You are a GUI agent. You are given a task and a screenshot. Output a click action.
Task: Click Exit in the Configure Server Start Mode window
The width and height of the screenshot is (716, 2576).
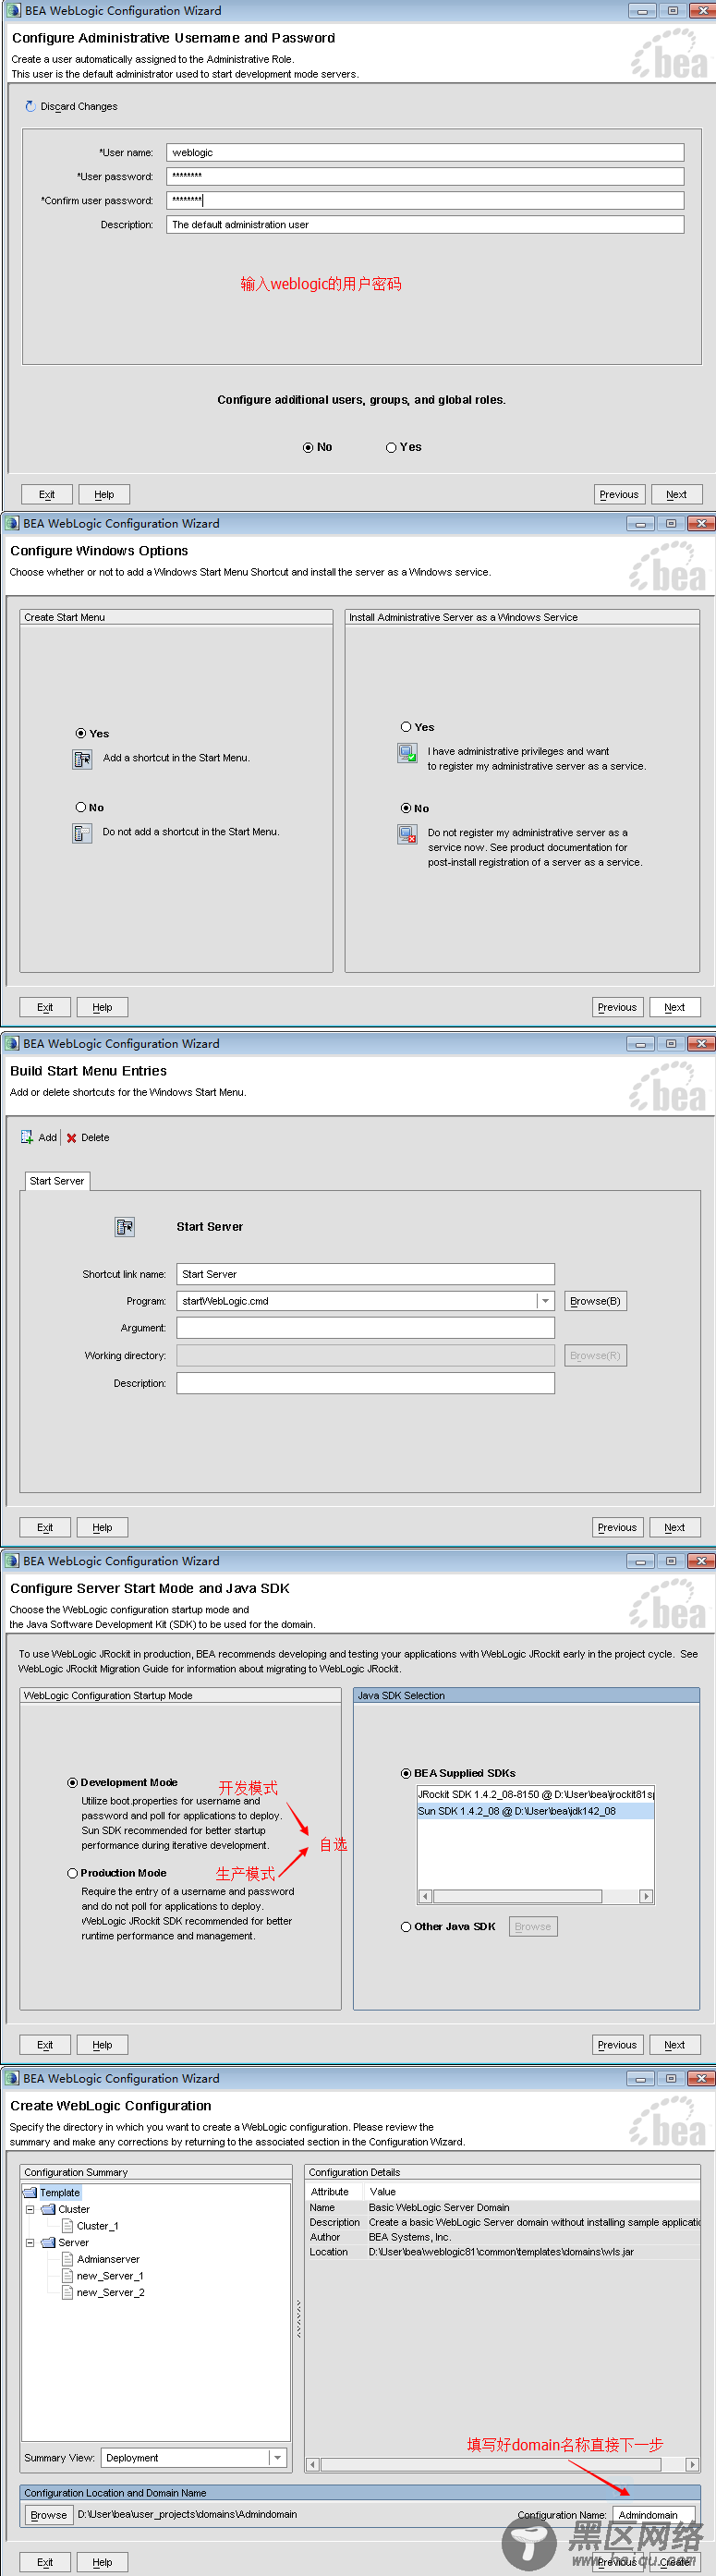pos(45,2045)
